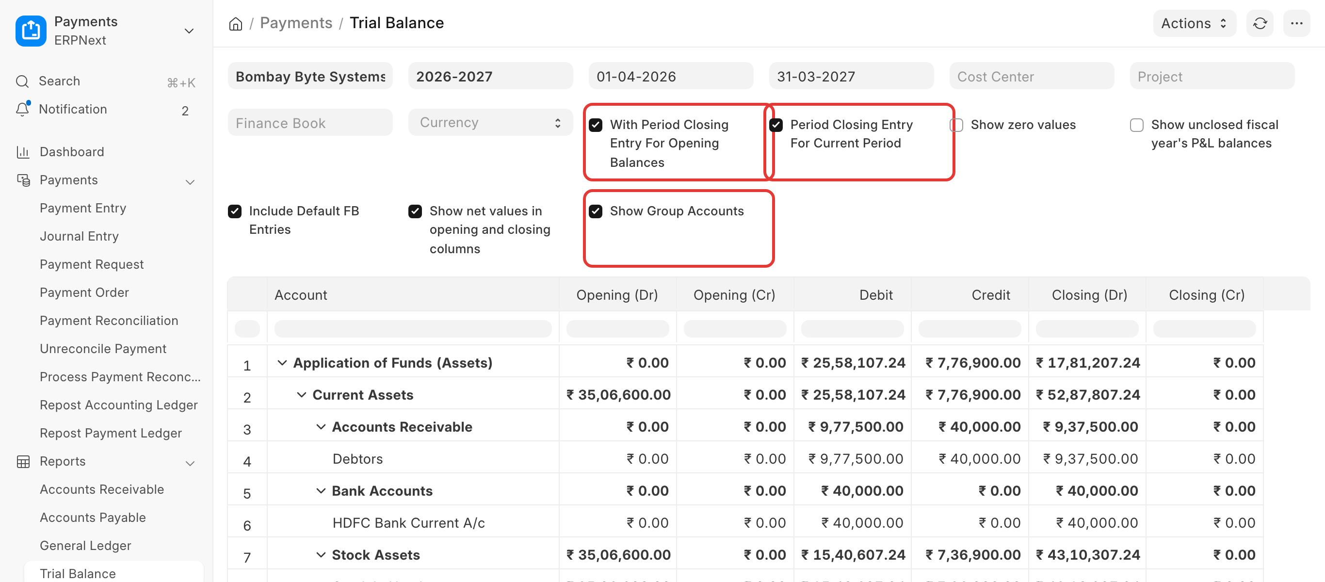1325x582 pixels.
Task: Collapse the Bank Accounts tree row
Action: coord(321,491)
